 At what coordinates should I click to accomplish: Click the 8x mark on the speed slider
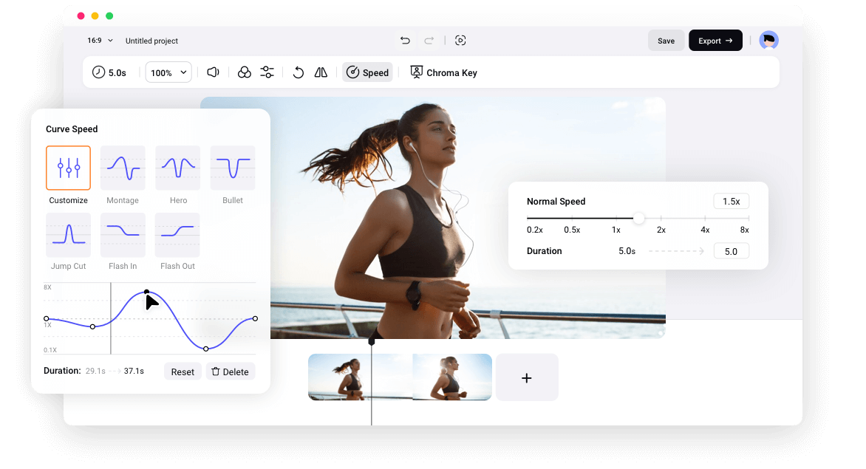745,230
